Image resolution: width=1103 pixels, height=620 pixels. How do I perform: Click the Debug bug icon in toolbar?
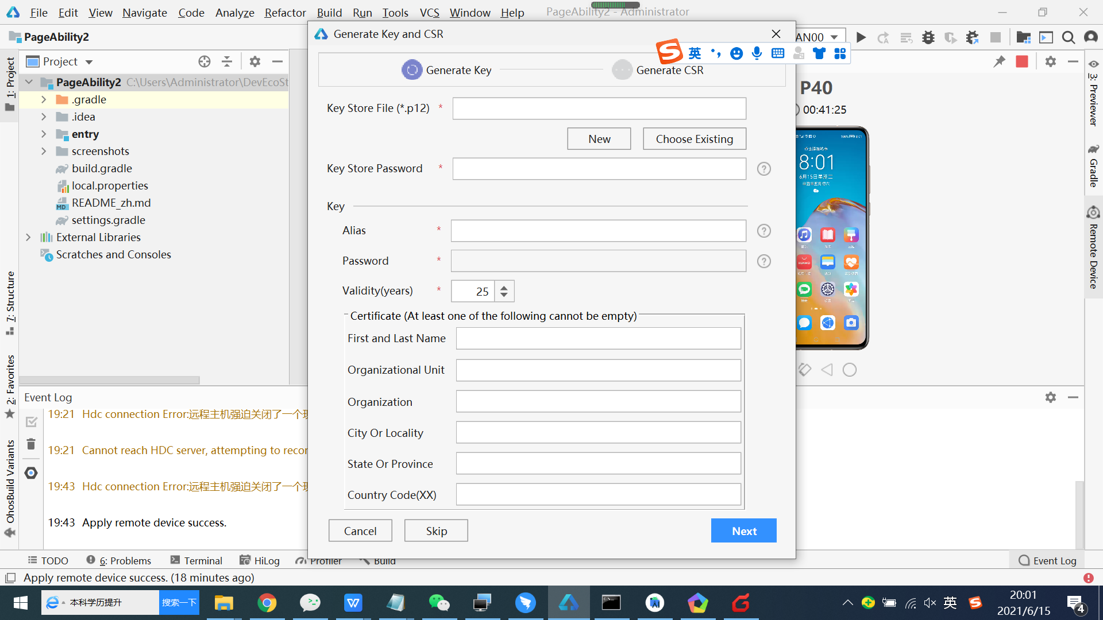(928, 37)
